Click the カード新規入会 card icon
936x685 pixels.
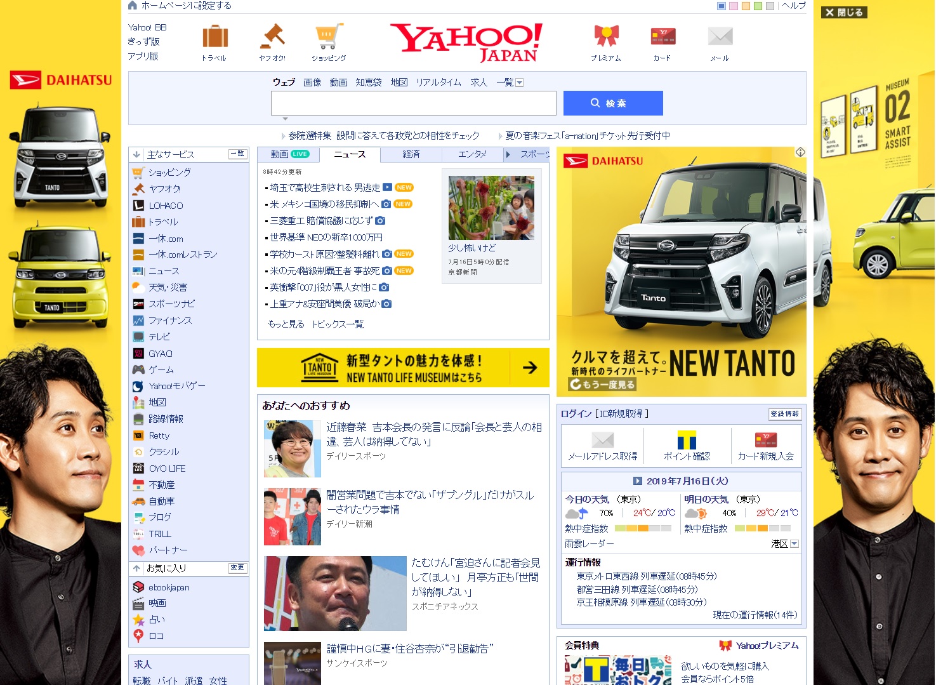click(x=766, y=440)
